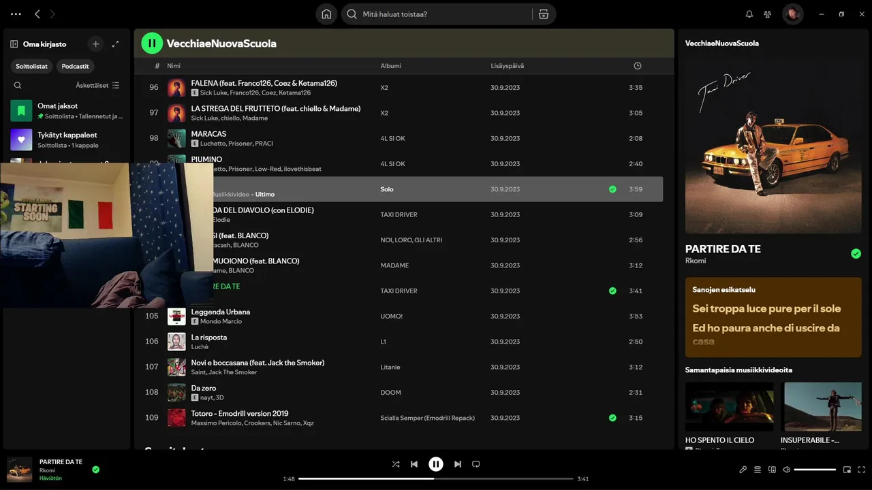Screen dimensions: 872x490
Task: Toggle the saved checkmark on the Totoro row
Action: tap(612, 418)
